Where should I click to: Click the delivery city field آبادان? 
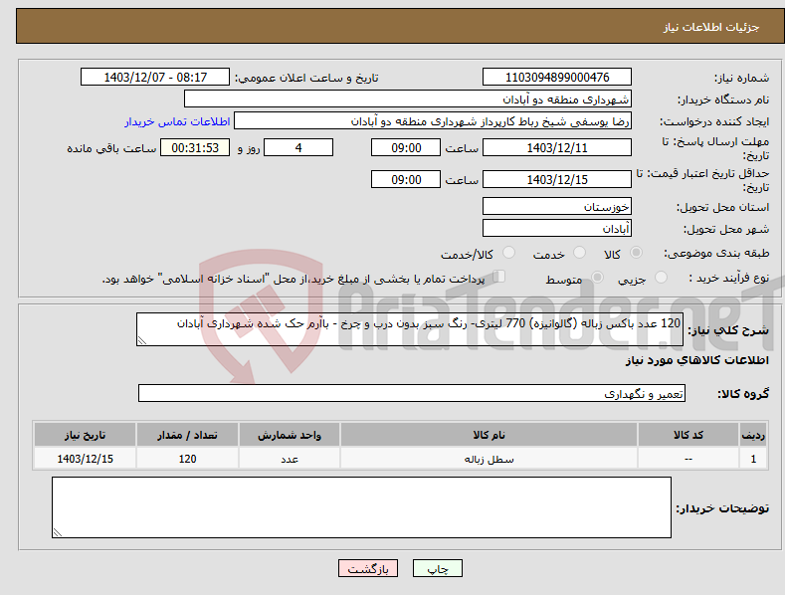click(x=557, y=229)
